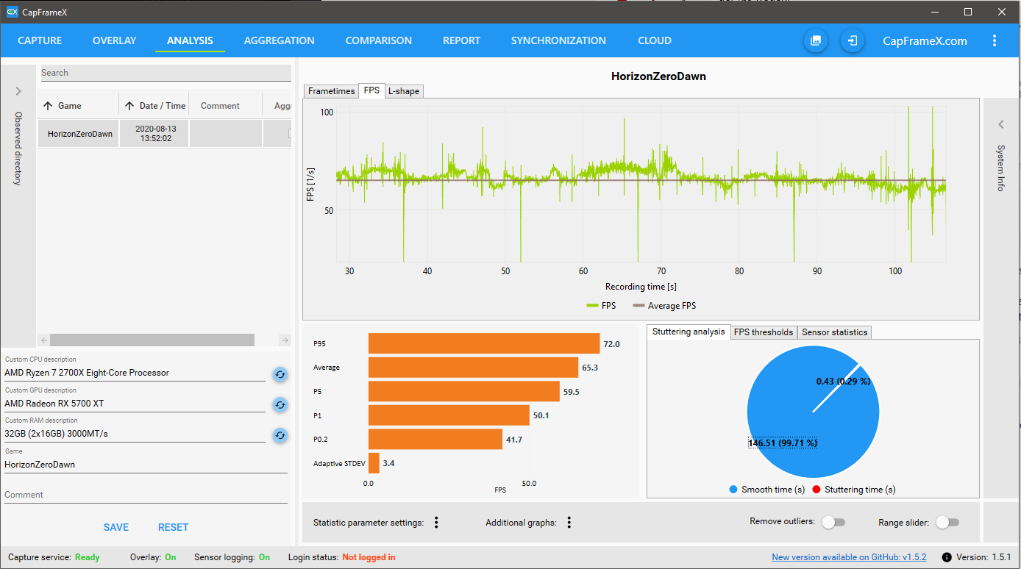Refresh the custom CPU description
The image size is (1021, 569).
coord(280,374)
